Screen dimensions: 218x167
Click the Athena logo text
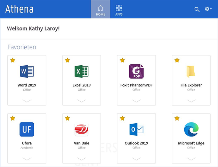click(19, 9)
